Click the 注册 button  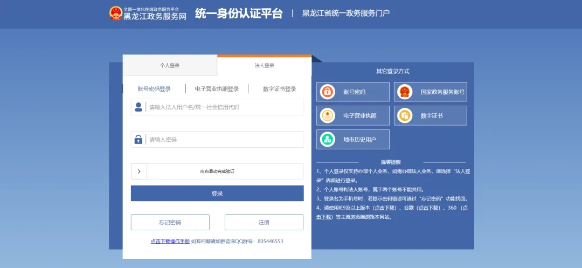[x=264, y=222]
